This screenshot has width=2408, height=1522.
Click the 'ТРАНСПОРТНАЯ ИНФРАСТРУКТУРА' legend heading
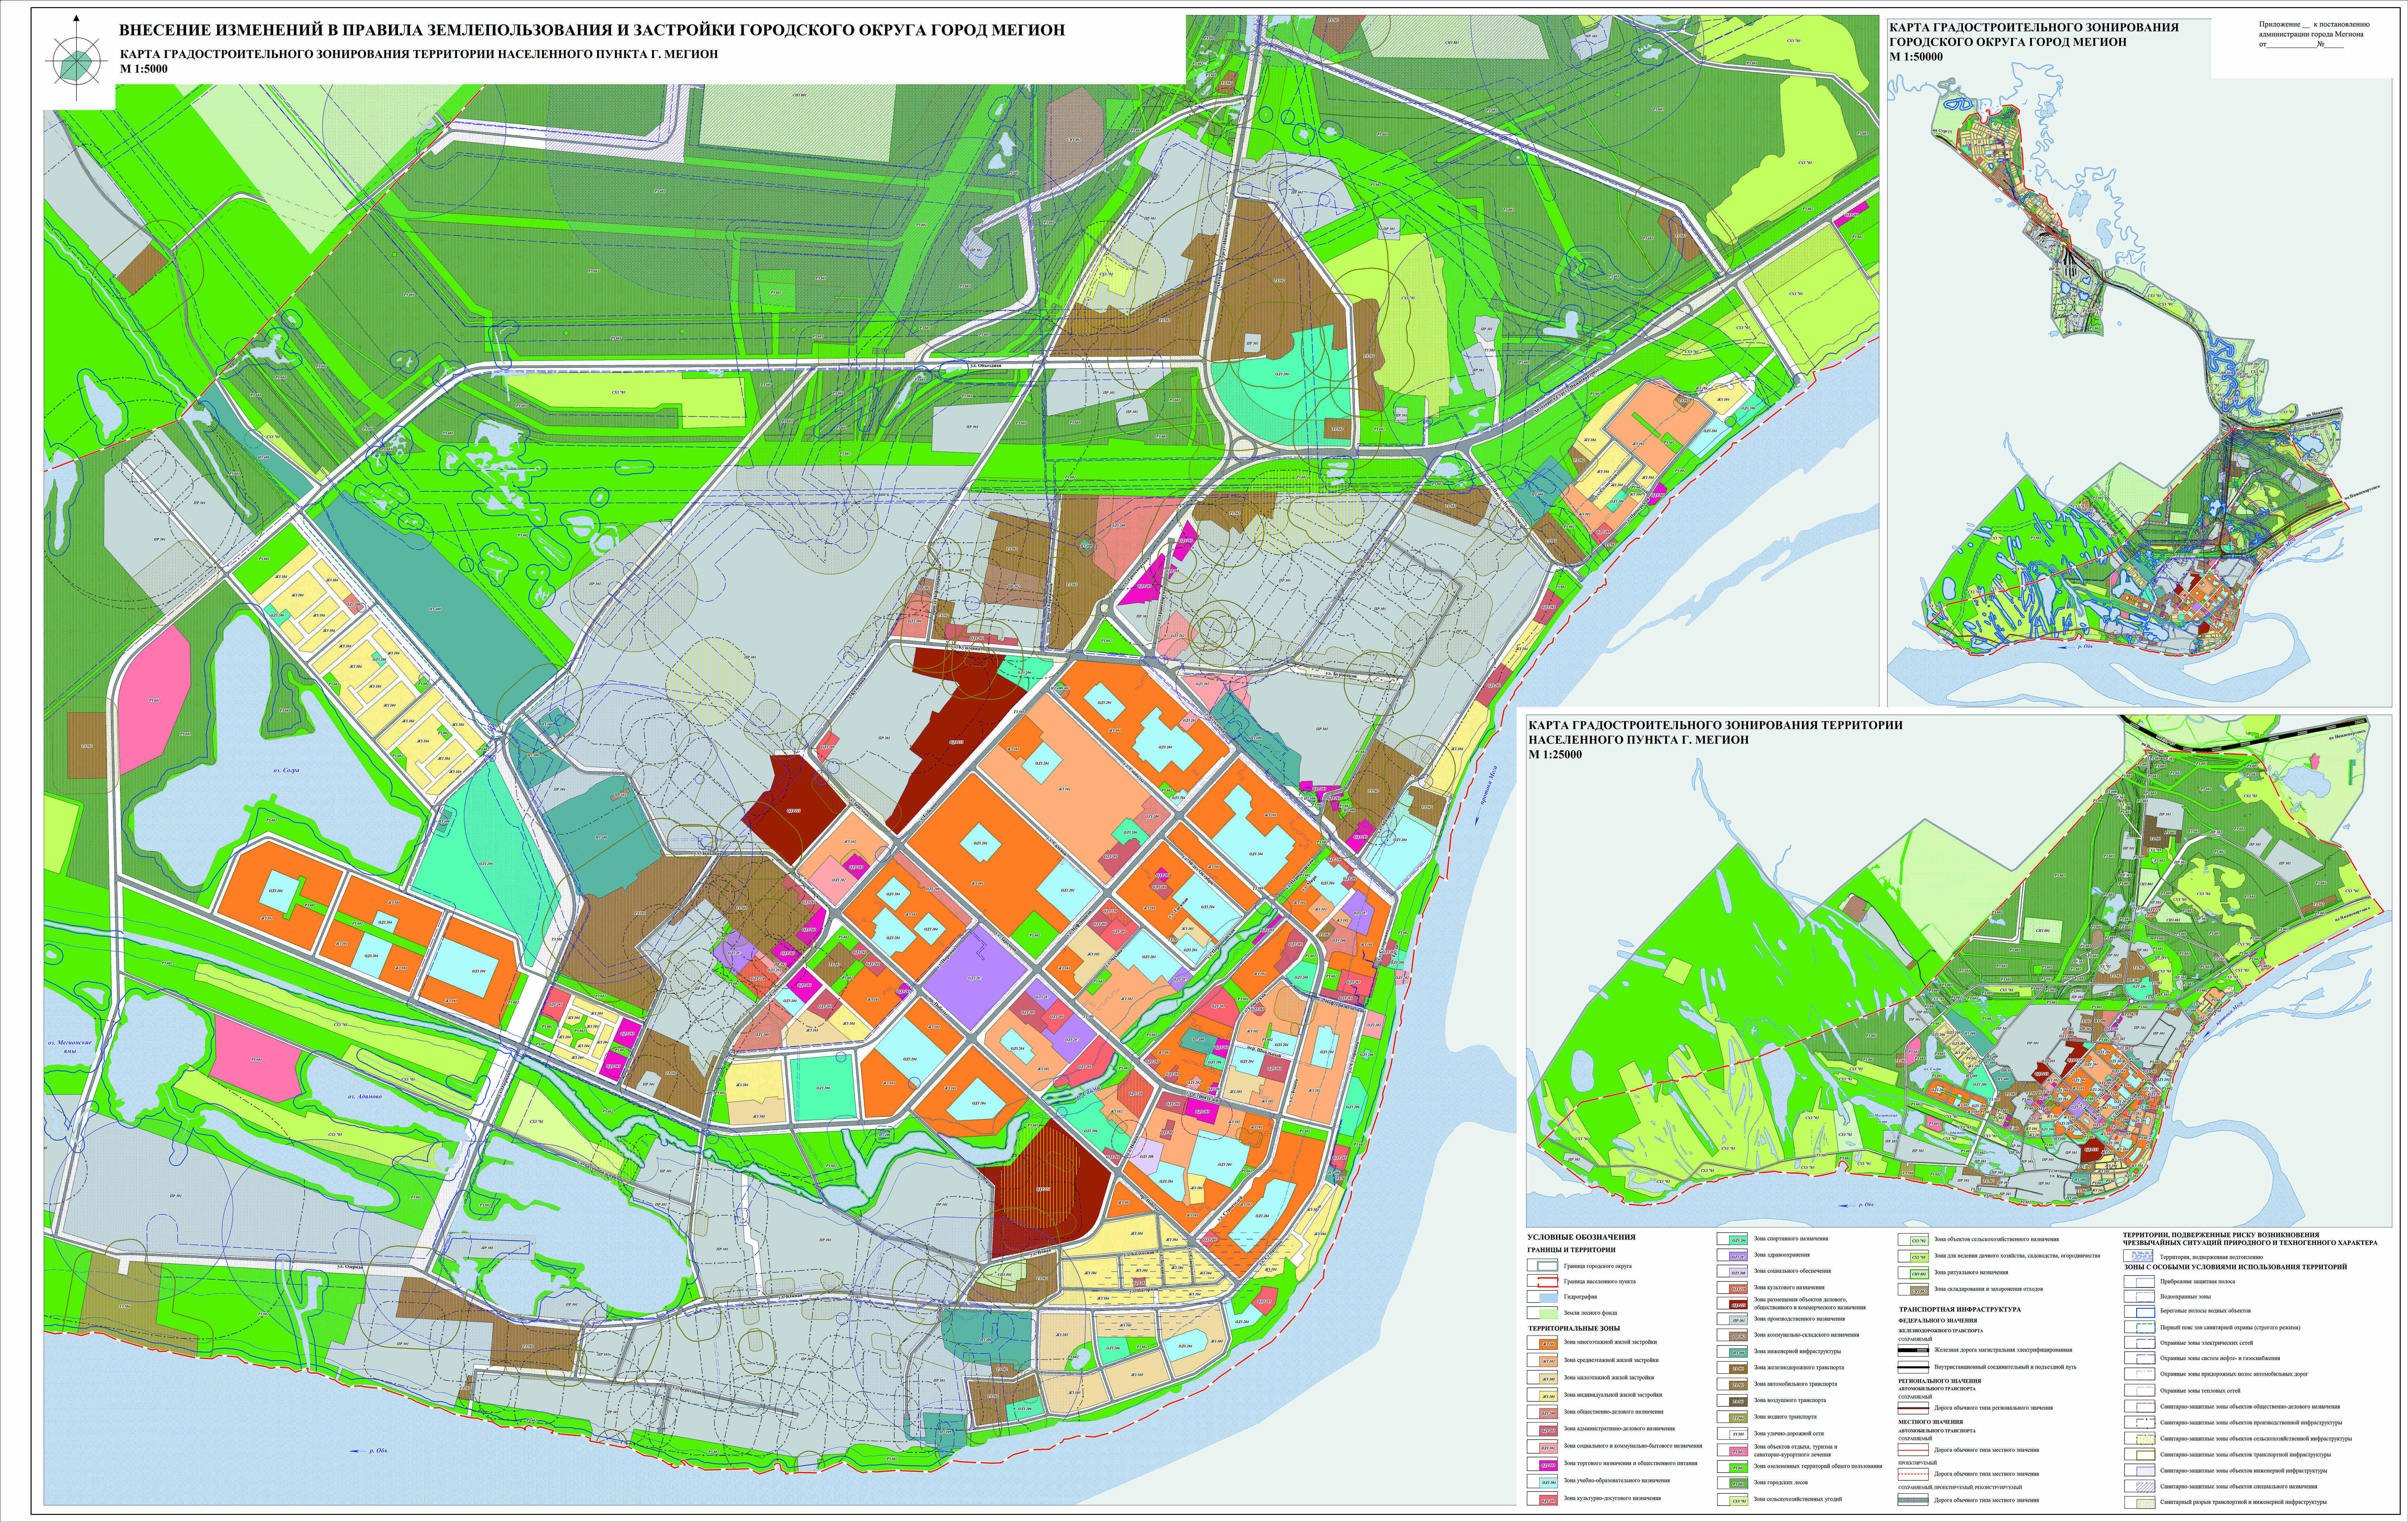pos(1960,1310)
